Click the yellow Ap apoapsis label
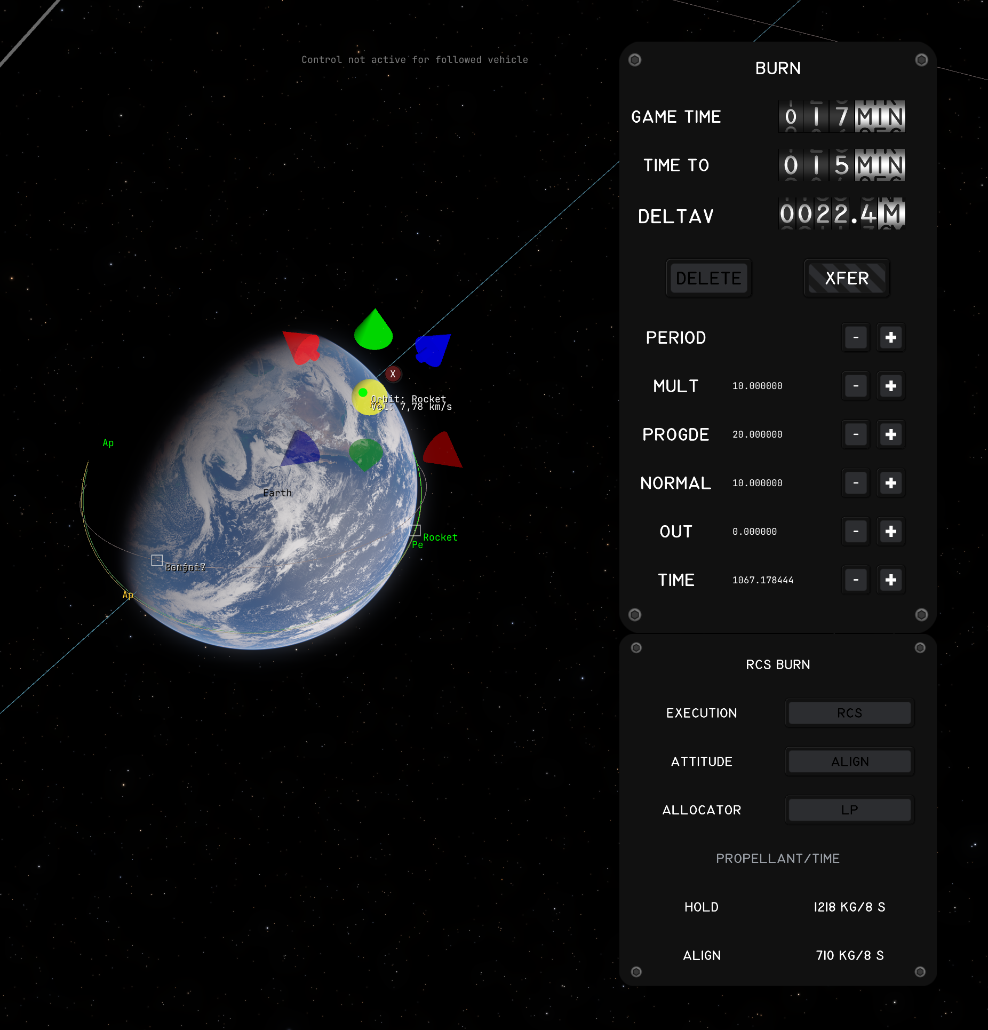The image size is (988, 1030). click(128, 595)
